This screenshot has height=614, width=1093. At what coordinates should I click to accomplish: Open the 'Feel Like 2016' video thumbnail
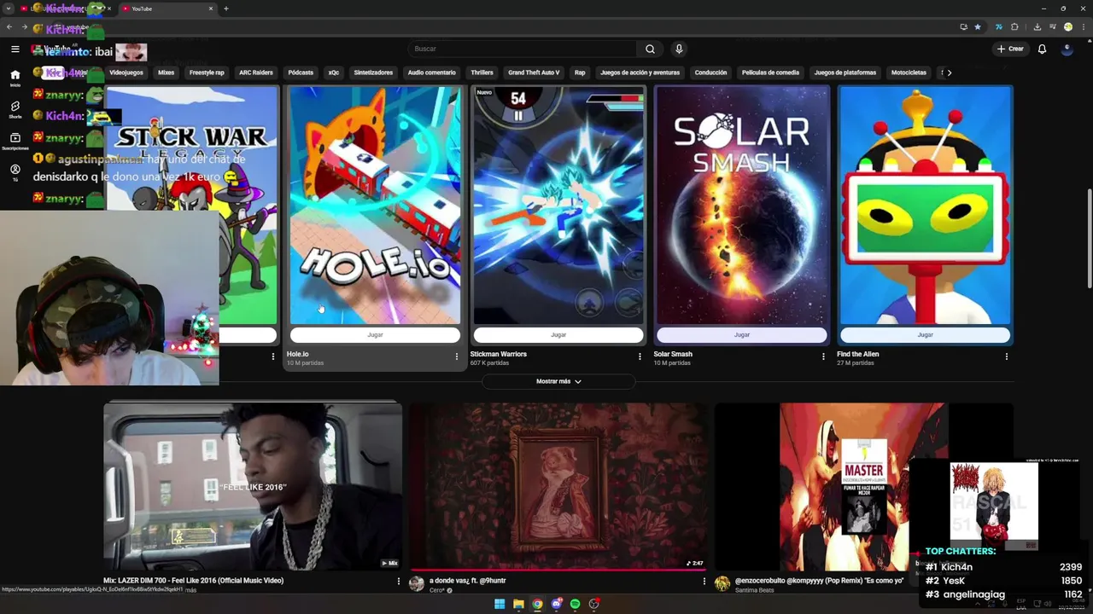click(x=253, y=486)
